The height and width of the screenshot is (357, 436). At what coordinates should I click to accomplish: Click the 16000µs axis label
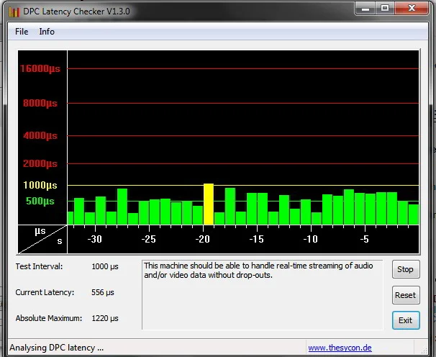[x=41, y=69]
